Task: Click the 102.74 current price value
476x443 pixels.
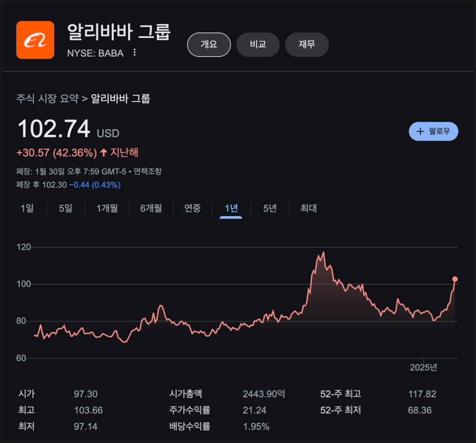Action: (54, 128)
